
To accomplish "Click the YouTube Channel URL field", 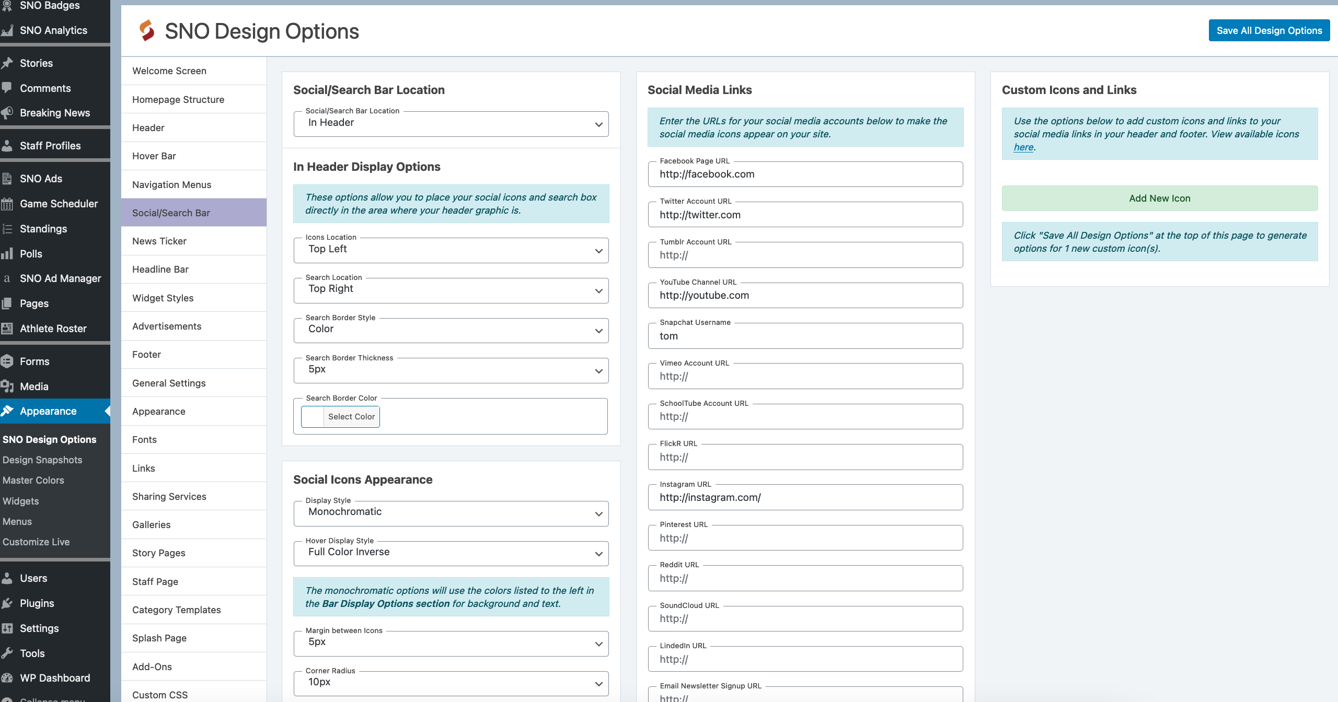I will [x=805, y=295].
